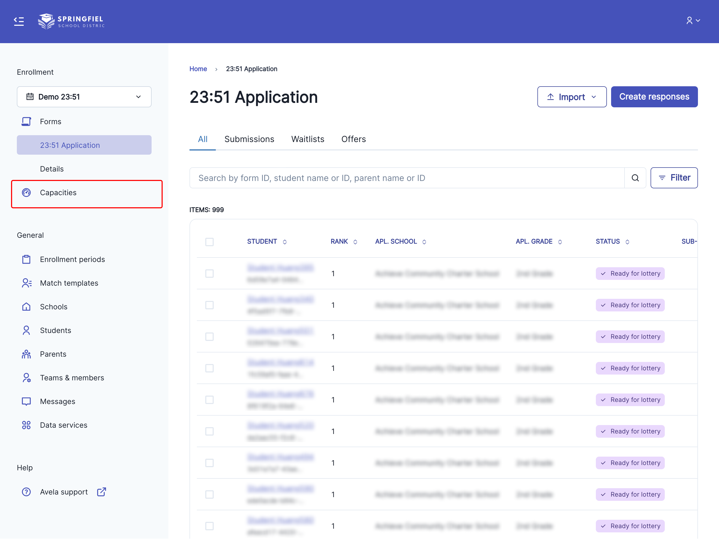The height and width of the screenshot is (545, 719).
Task: Switch to the Waitlists tab
Action: [x=307, y=139]
